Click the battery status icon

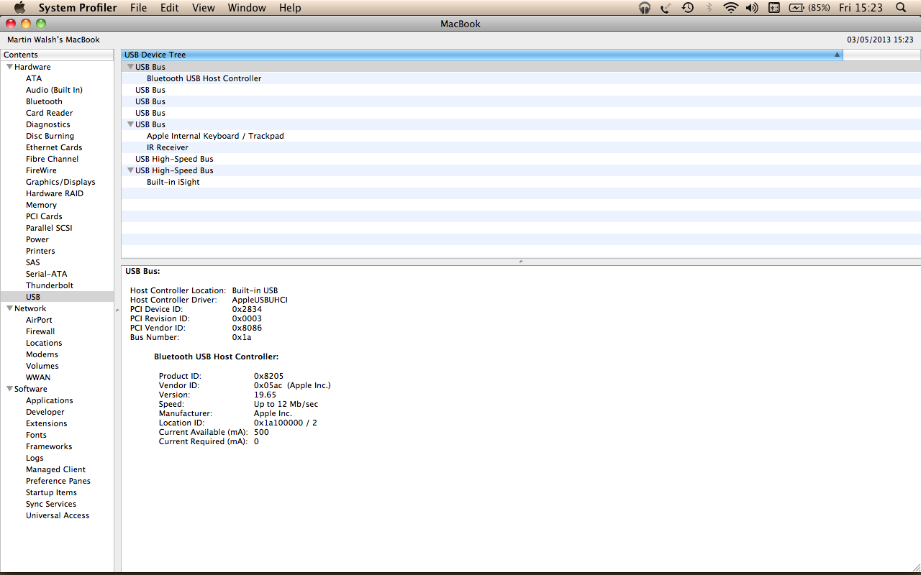click(797, 8)
